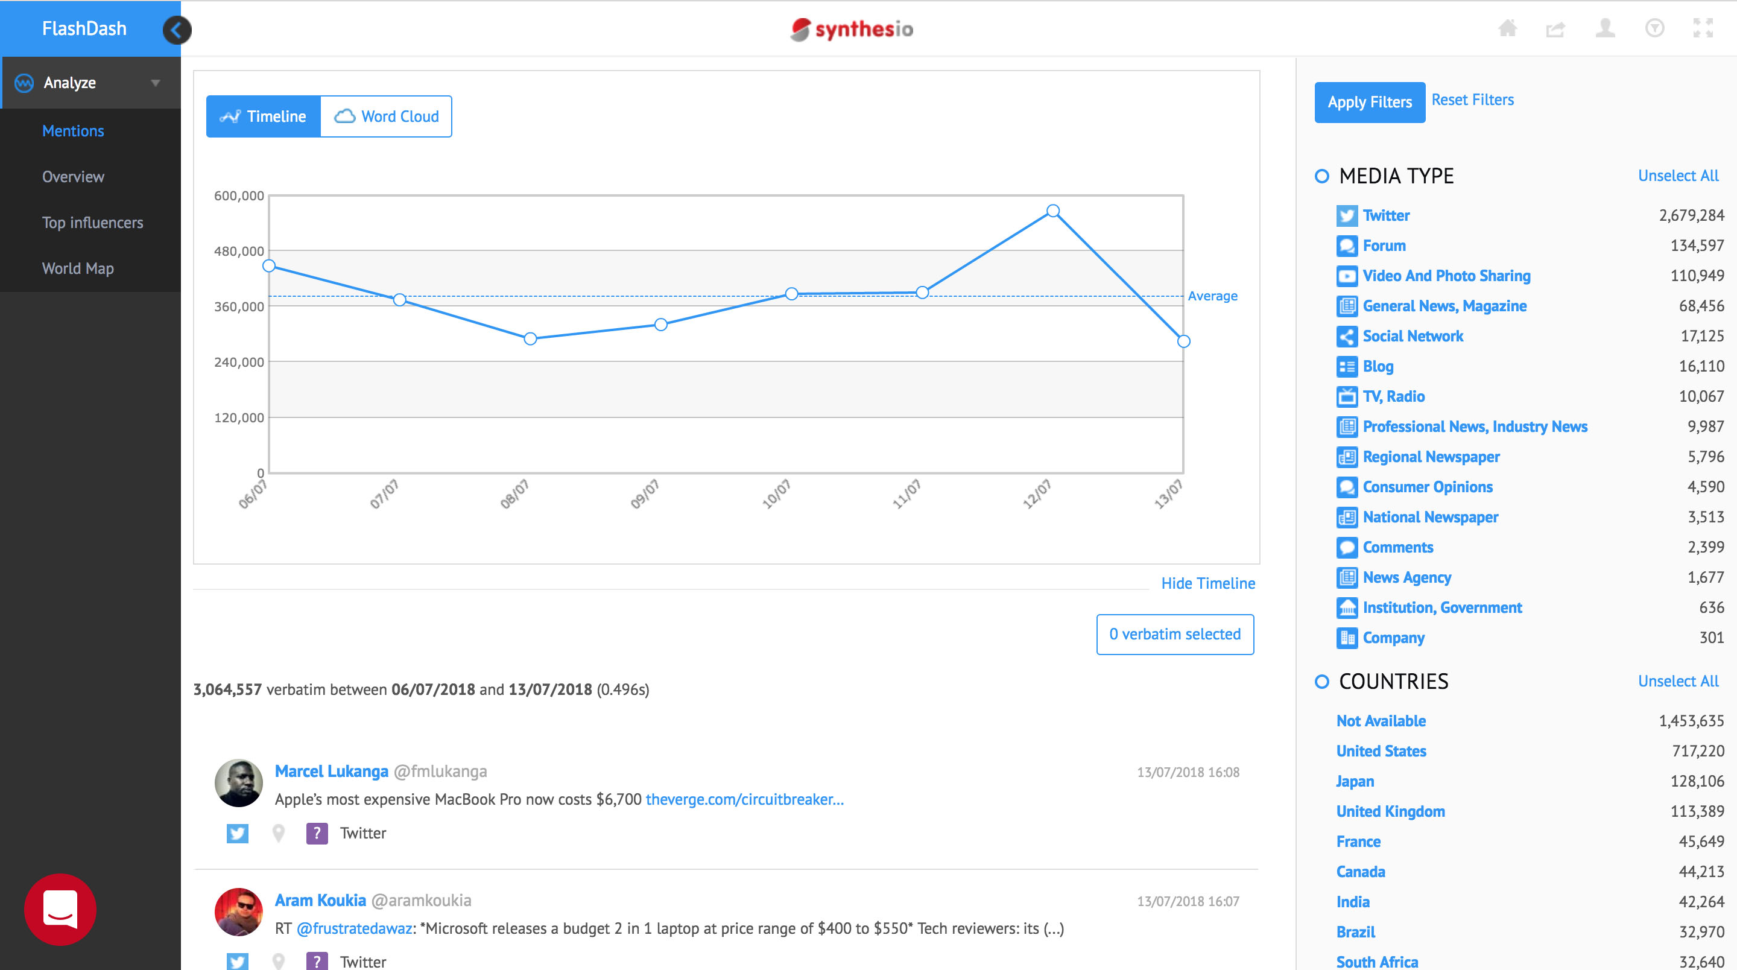Click the Hide Timeline link
This screenshot has width=1737, height=970.
[x=1207, y=583]
